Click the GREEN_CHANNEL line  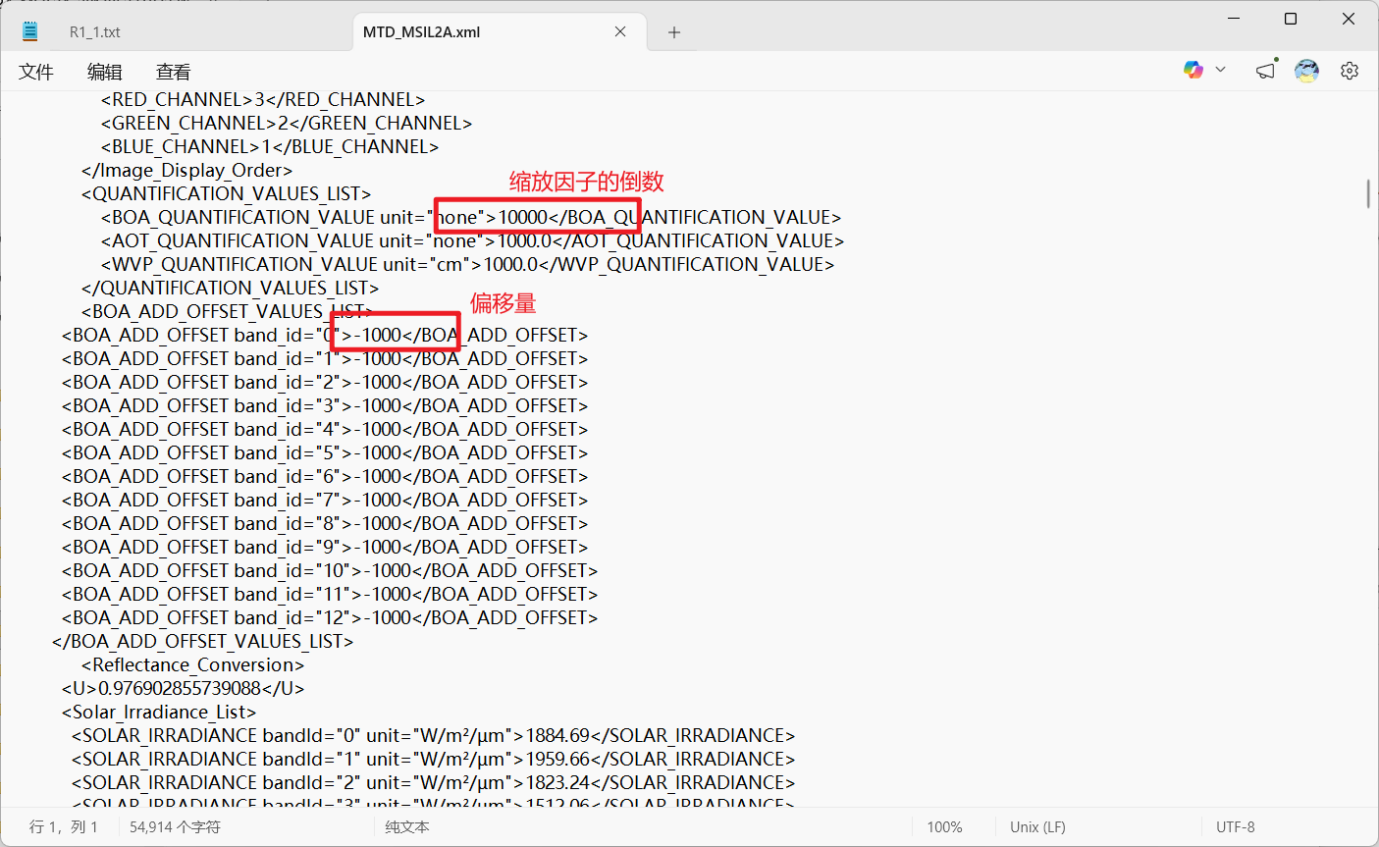point(287,123)
